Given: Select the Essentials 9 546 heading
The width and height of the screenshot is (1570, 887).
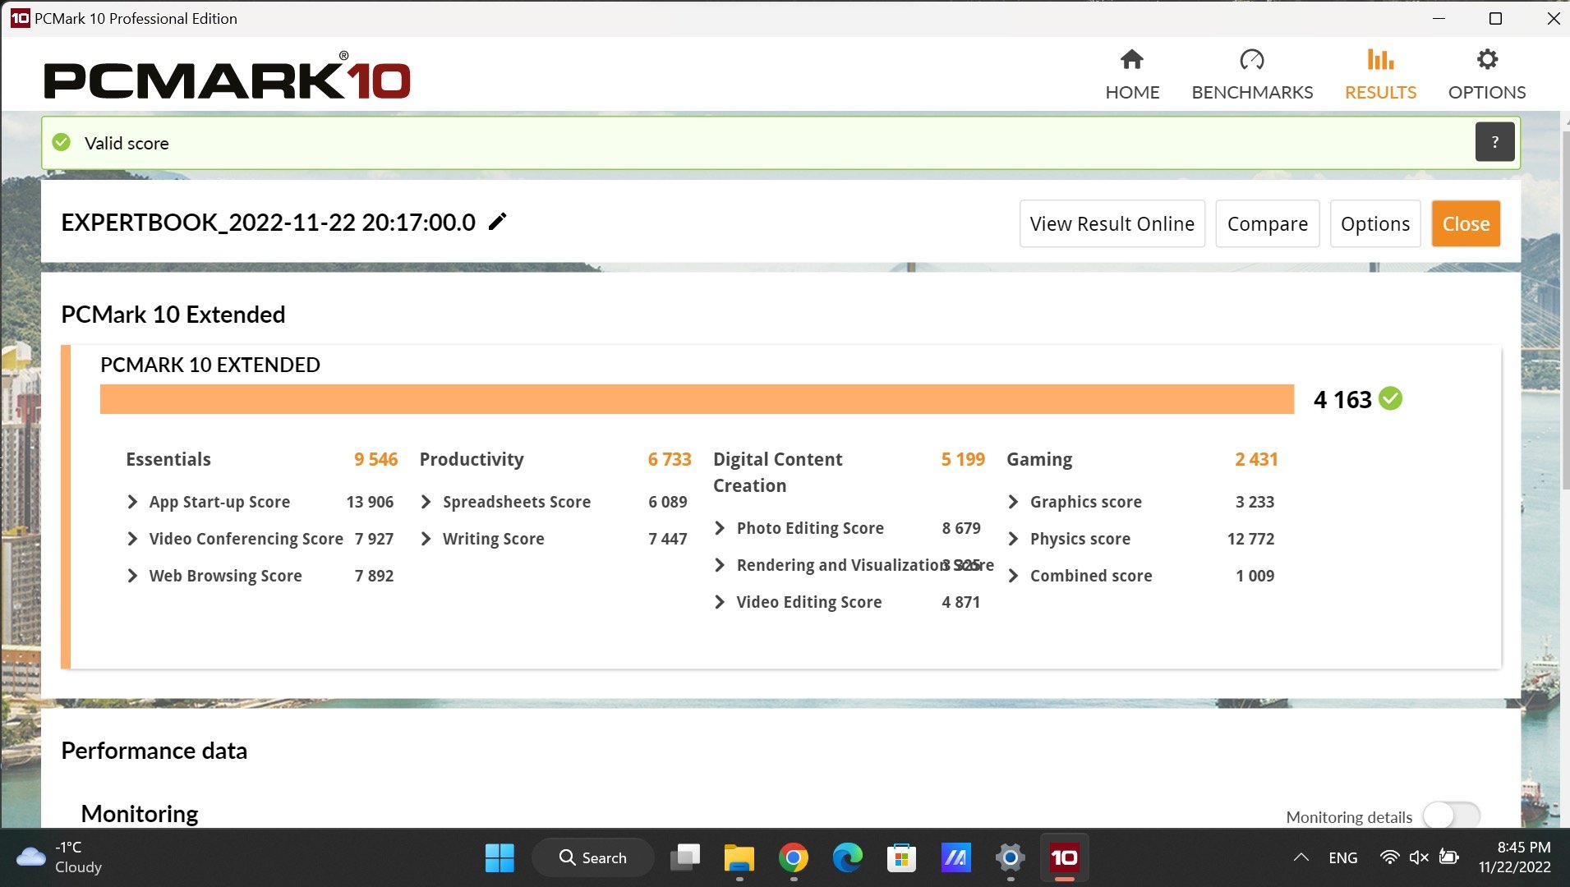Looking at the screenshot, I should pyautogui.click(x=261, y=459).
